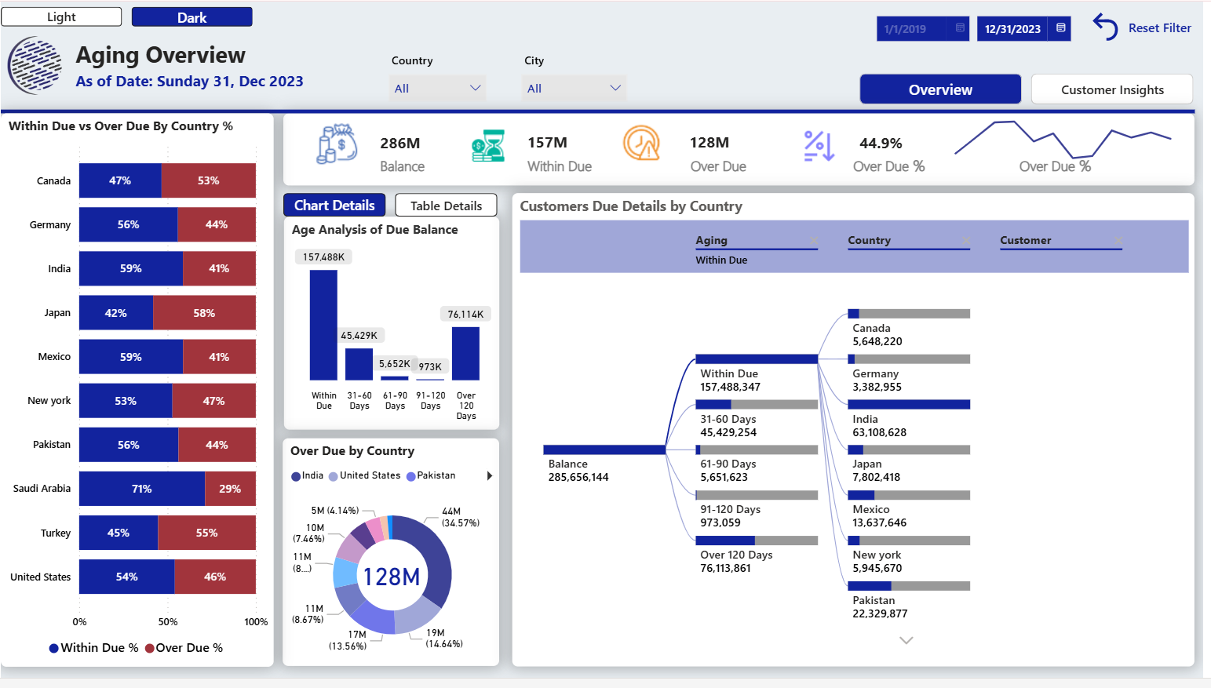Open the calendar picker for the 1/1/2019 date
Image resolution: width=1211 pixels, height=688 pixels.
[x=959, y=28]
